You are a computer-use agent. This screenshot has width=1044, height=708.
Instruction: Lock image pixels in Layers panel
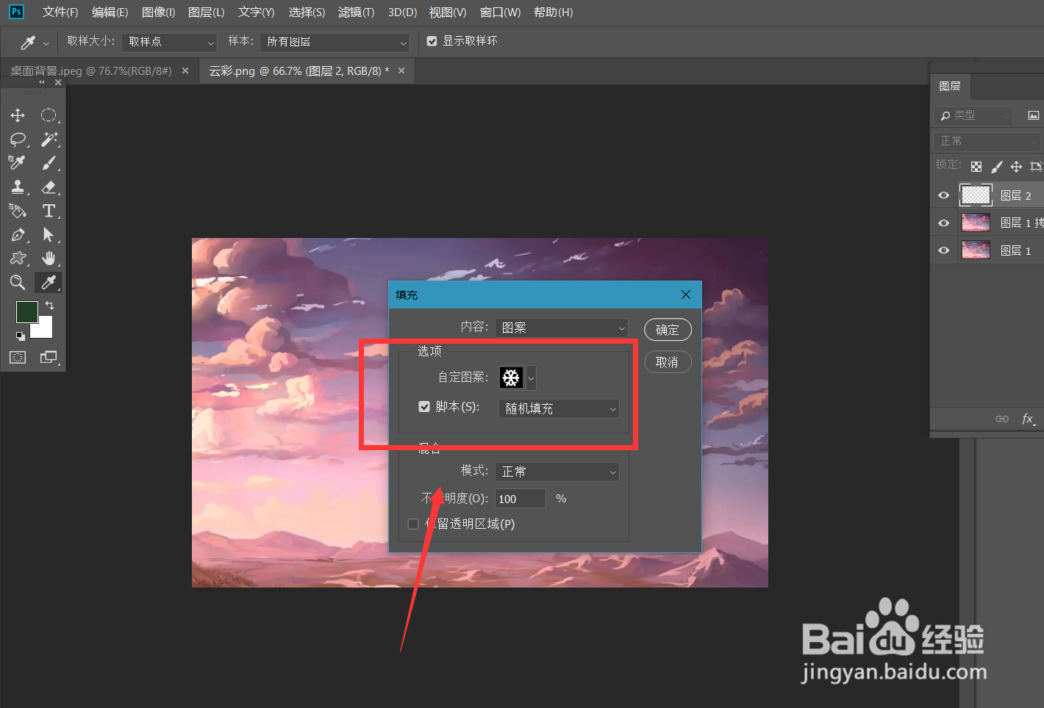coord(996,167)
